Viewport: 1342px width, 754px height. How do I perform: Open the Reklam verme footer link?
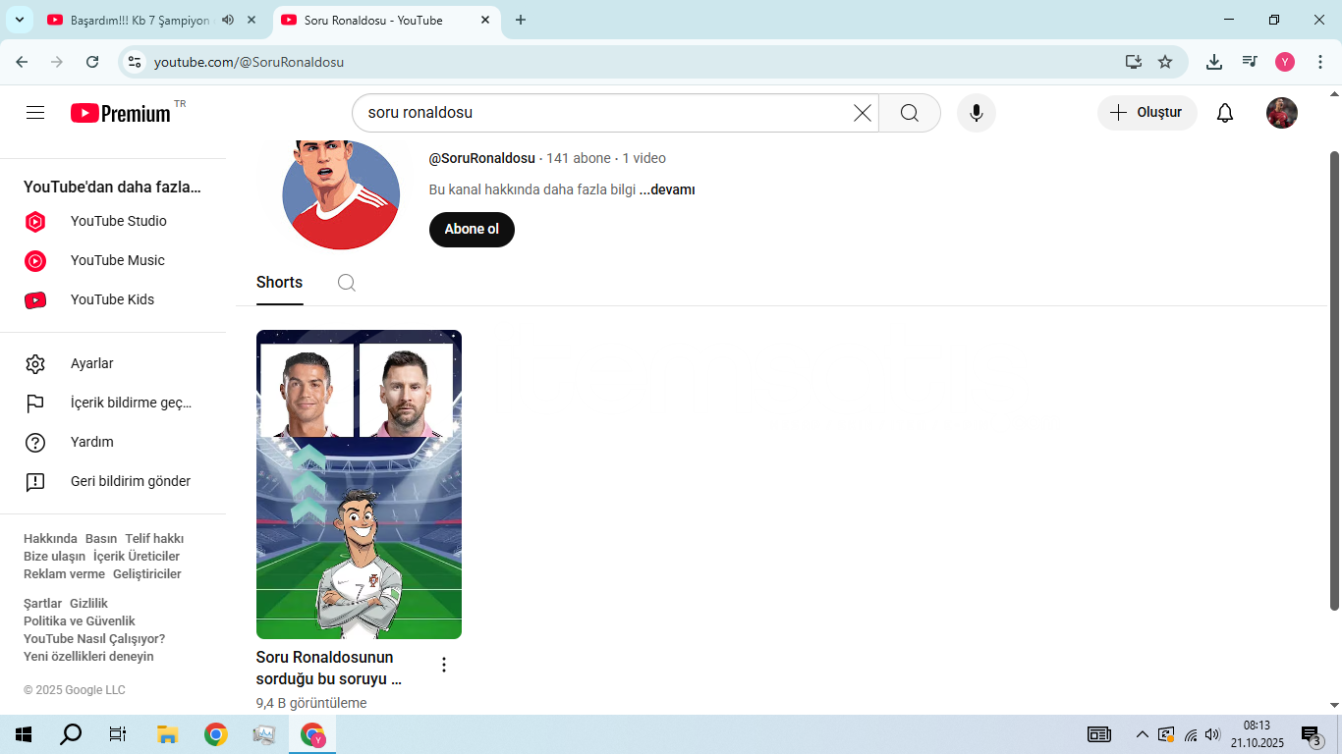64,574
